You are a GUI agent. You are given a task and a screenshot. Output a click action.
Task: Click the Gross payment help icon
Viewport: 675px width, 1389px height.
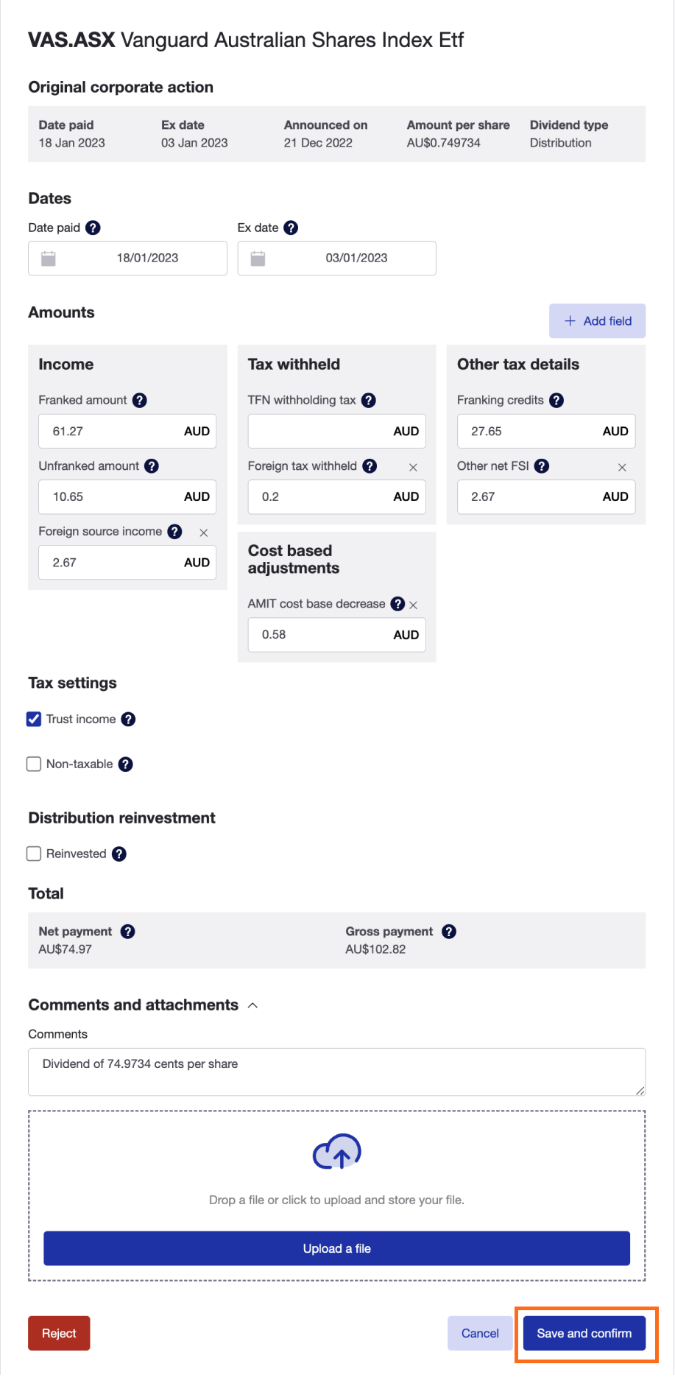click(x=448, y=931)
